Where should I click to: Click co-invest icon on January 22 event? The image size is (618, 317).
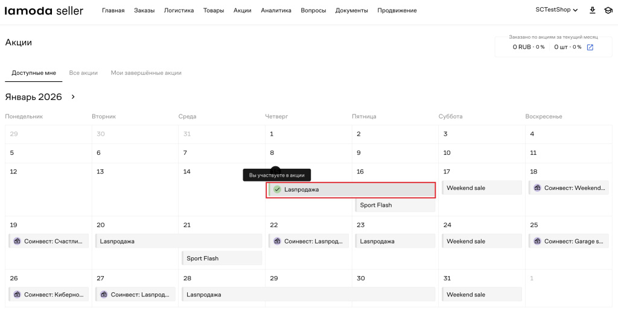[277, 241]
